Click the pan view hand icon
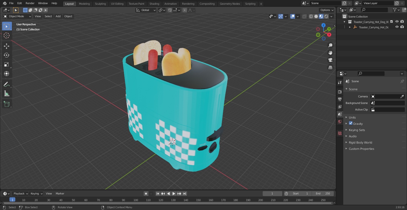Screen dimensions: 407x210 (x=330, y=53)
